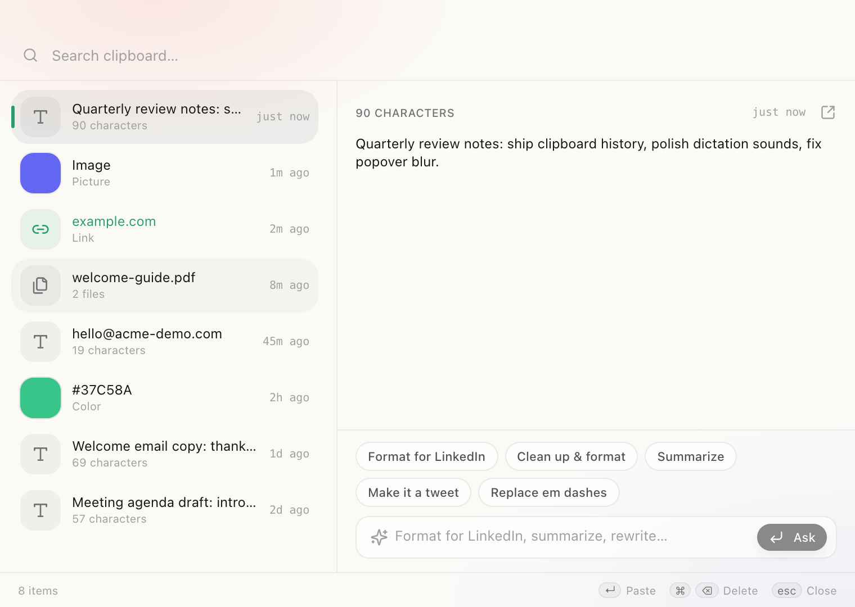Click the 8 items count

pos(38,591)
